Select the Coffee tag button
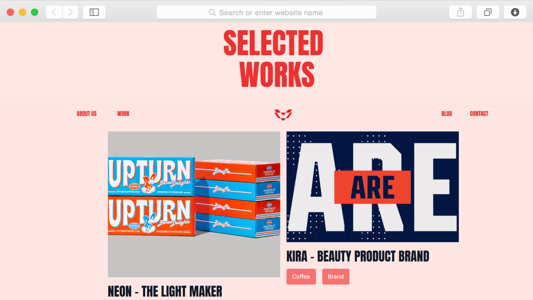533x300 pixels. coord(301,277)
